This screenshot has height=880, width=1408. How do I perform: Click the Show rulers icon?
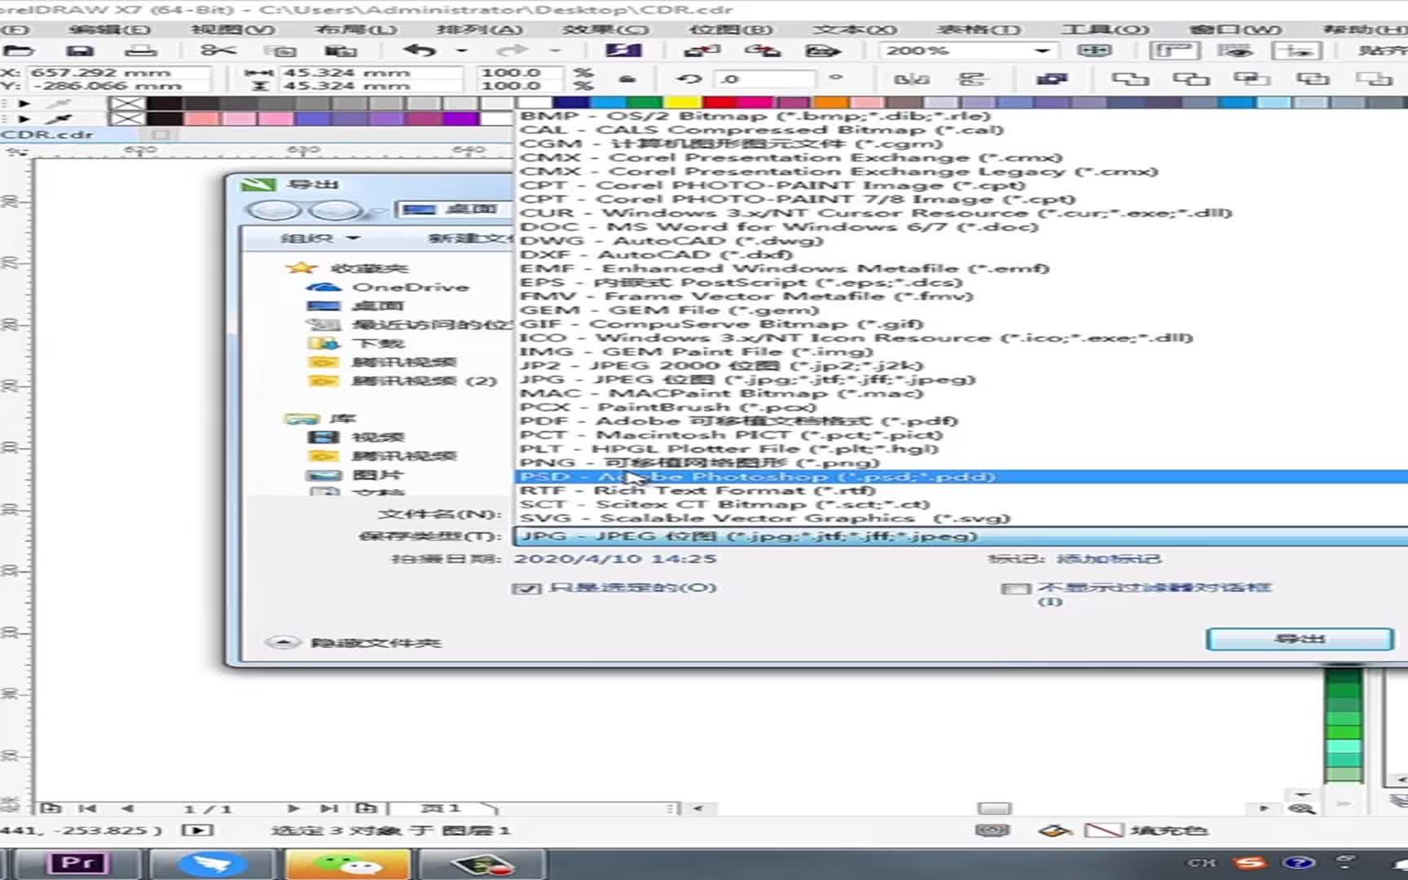point(1173,51)
